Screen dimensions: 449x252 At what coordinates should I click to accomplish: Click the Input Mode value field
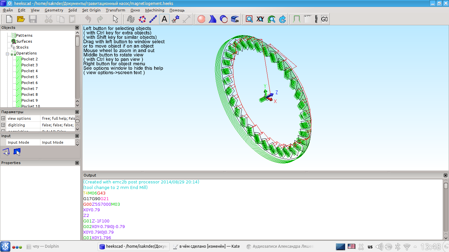coord(58,142)
